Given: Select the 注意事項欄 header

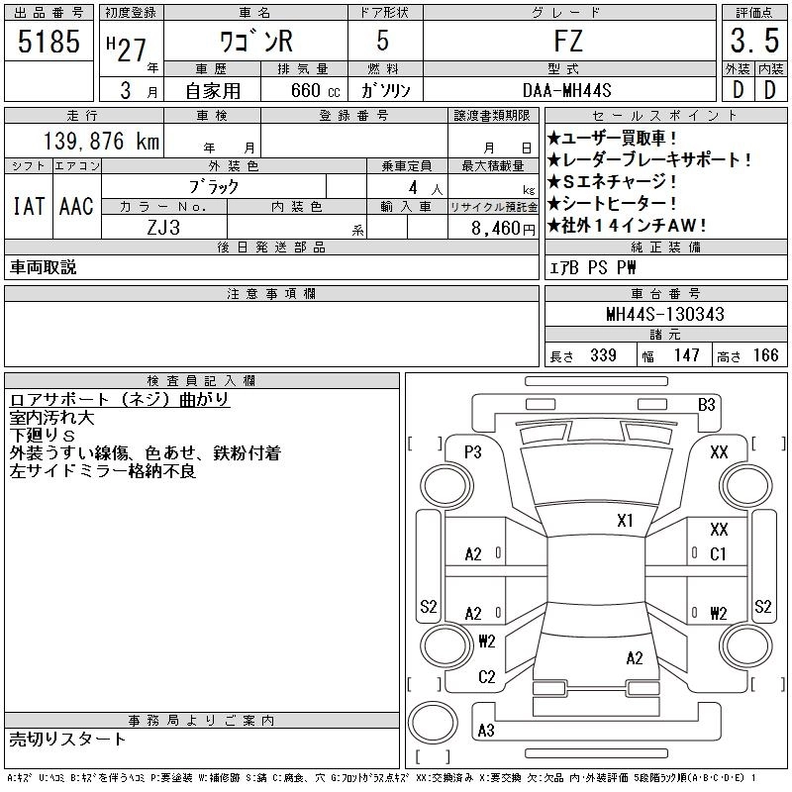Looking at the screenshot, I should coord(271,293).
